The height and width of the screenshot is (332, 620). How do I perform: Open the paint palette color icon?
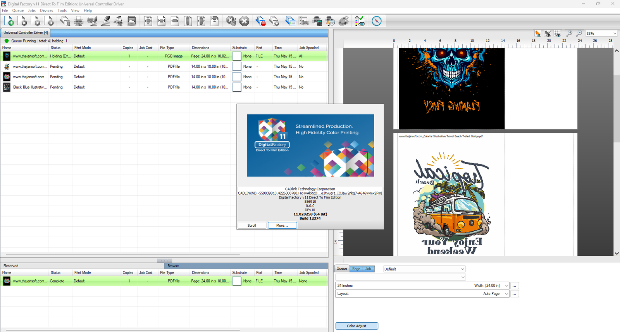[344, 21]
